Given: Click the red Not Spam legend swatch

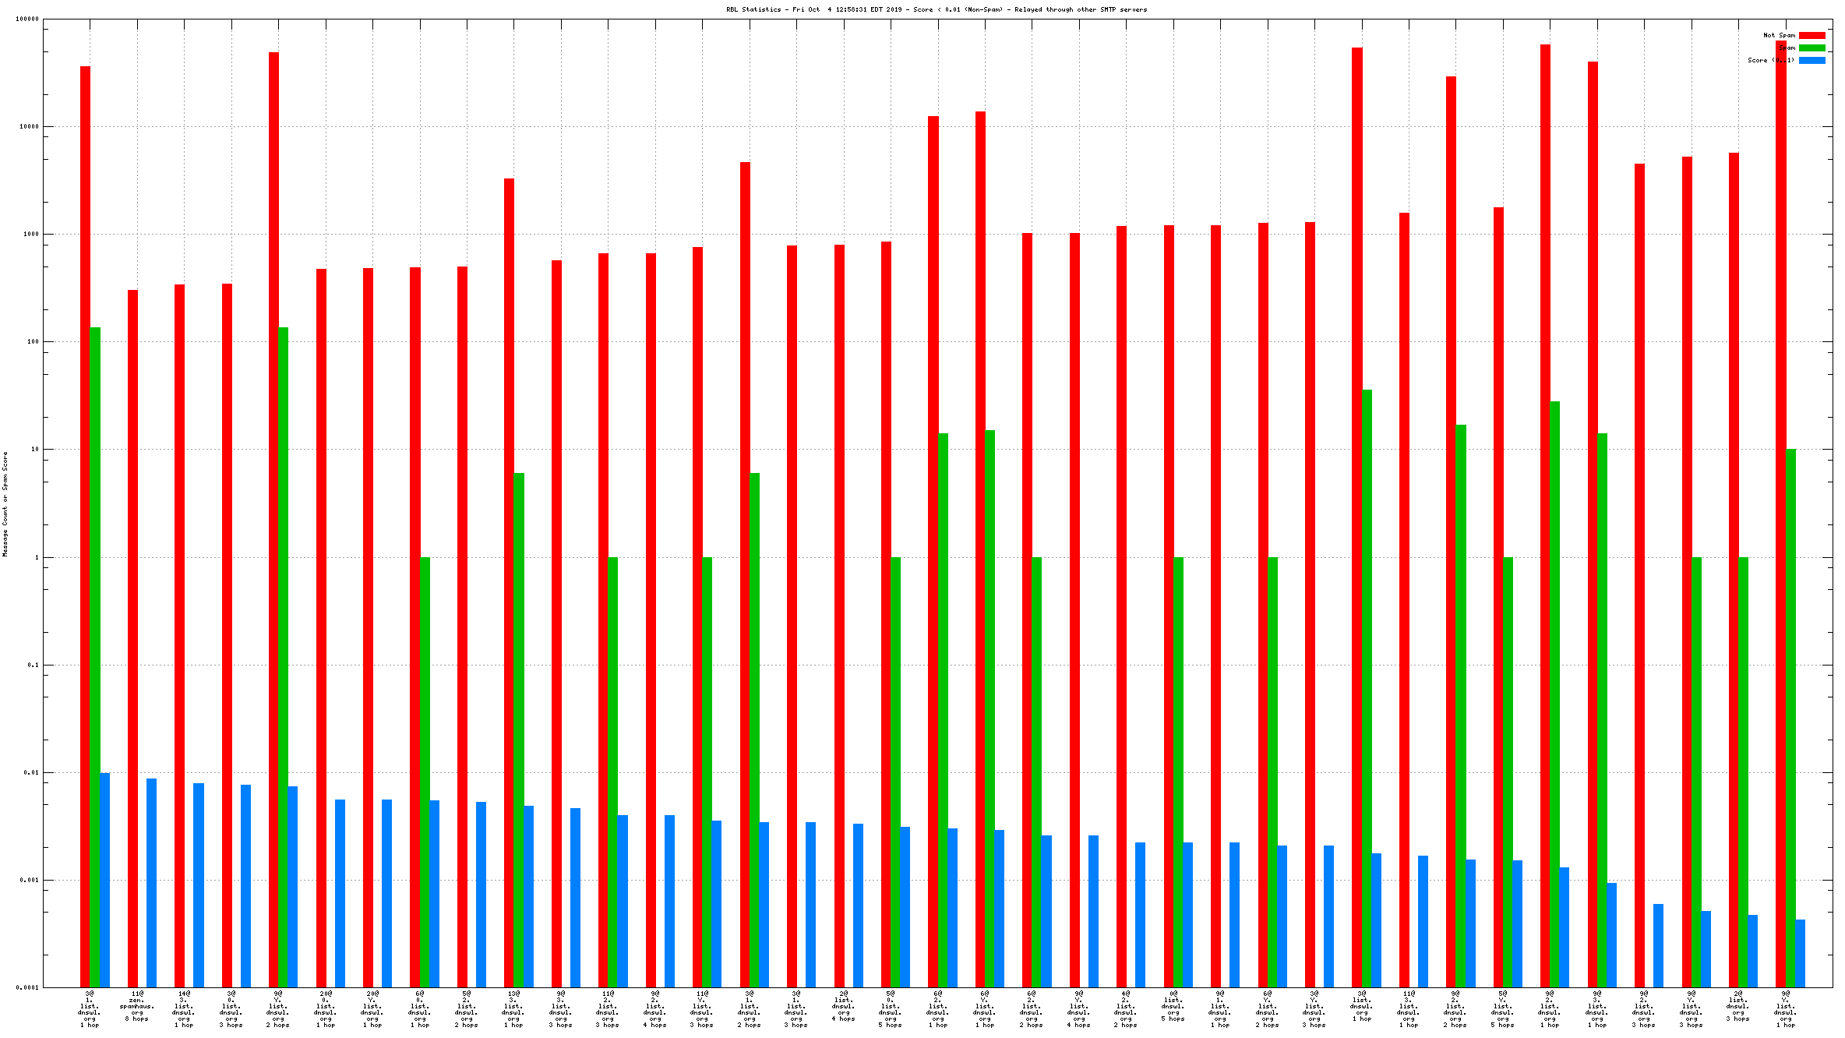Looking at the screenshot, I should click(1811, 35).
